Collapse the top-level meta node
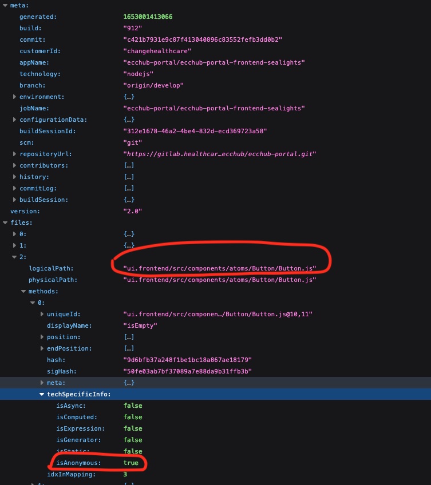The height and width of the screenshot is (485, 431). pyautogui.click(x=5, y=5)
